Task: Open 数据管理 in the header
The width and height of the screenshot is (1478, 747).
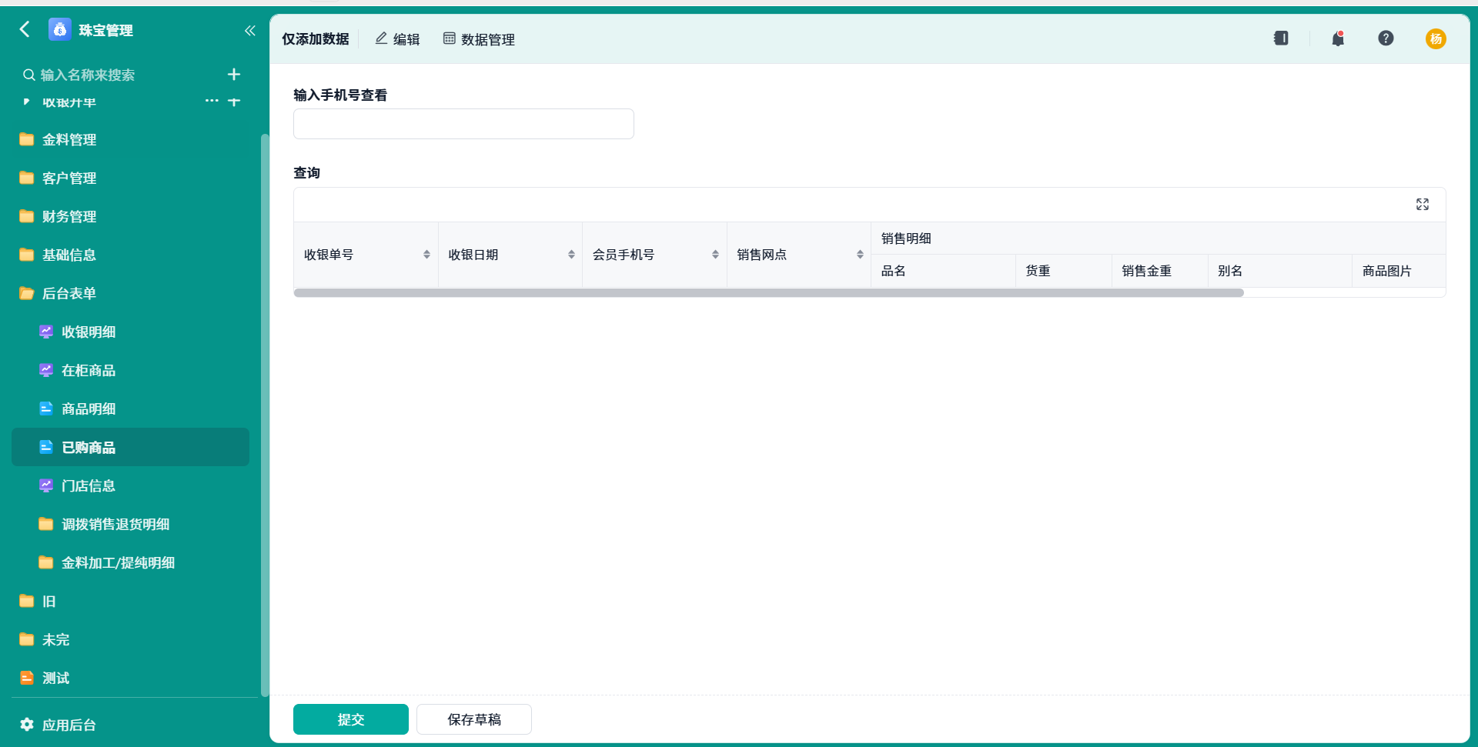Action: click(x=479, y=38)
